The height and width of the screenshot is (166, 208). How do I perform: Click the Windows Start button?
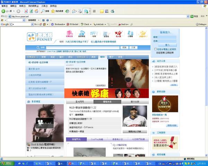7,164
